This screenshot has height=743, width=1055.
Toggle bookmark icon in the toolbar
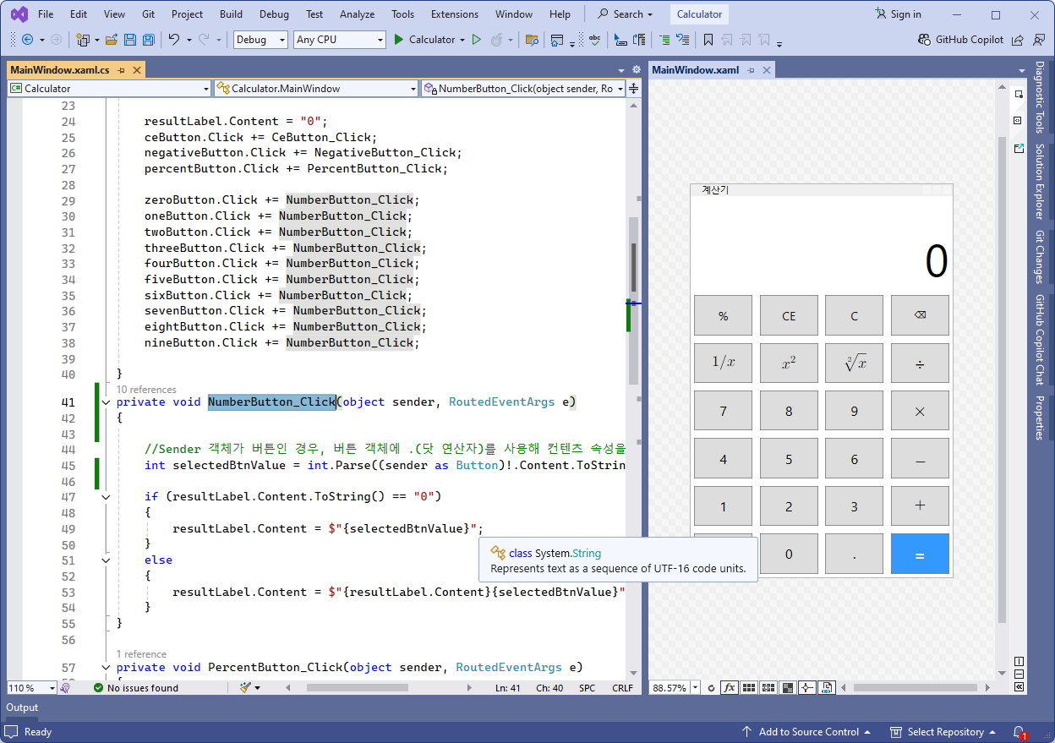(x=708, y=40)
